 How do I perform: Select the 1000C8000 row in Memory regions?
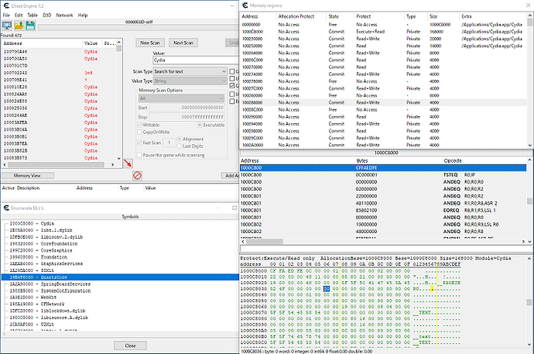[384, 32]
